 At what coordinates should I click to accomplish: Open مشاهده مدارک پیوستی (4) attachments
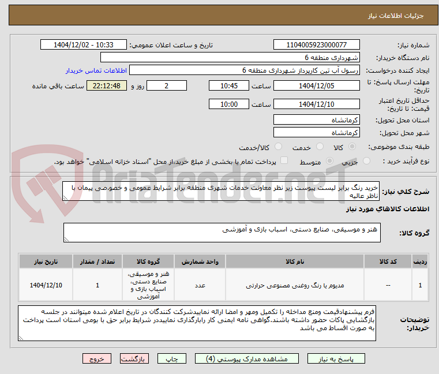[247, 358]
